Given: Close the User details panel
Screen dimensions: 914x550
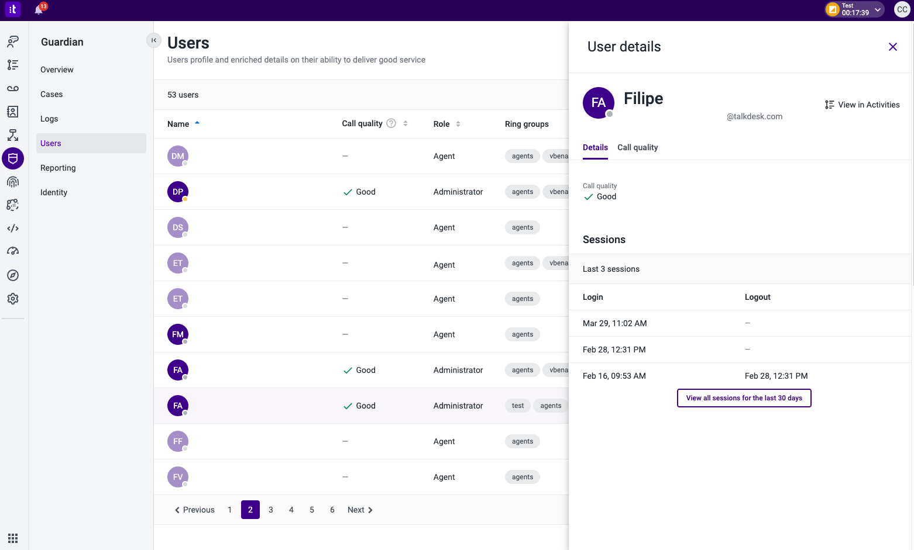Looking at the screenshot, I should click(x=892, y=47).
